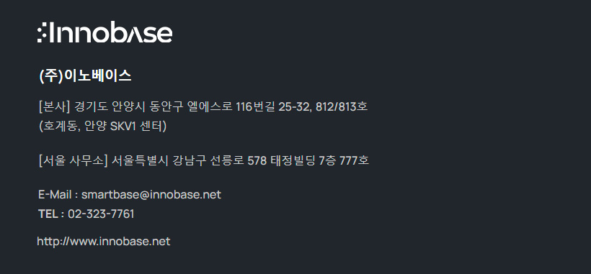Click the 02-323-7761 phone number
Screen dimensions: 591x274
pos(101,214)
